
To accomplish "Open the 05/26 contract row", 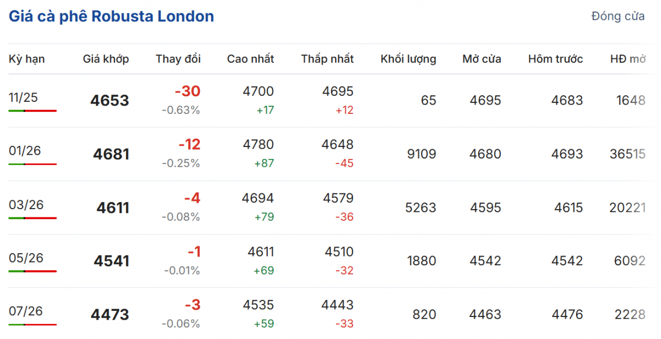I will pyautogui.click(x=26, y=258).
